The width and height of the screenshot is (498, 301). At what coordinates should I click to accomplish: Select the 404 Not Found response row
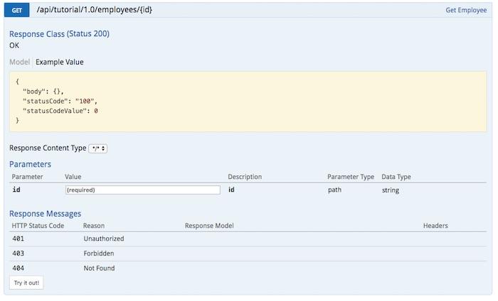pyautogui.click(x=248, y=268)
